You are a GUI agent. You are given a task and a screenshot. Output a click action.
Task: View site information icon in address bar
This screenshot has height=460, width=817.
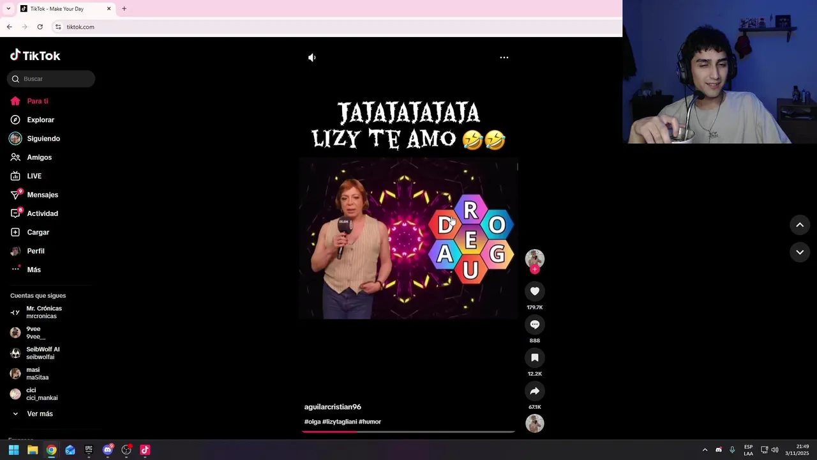click(x=58, y=27)
